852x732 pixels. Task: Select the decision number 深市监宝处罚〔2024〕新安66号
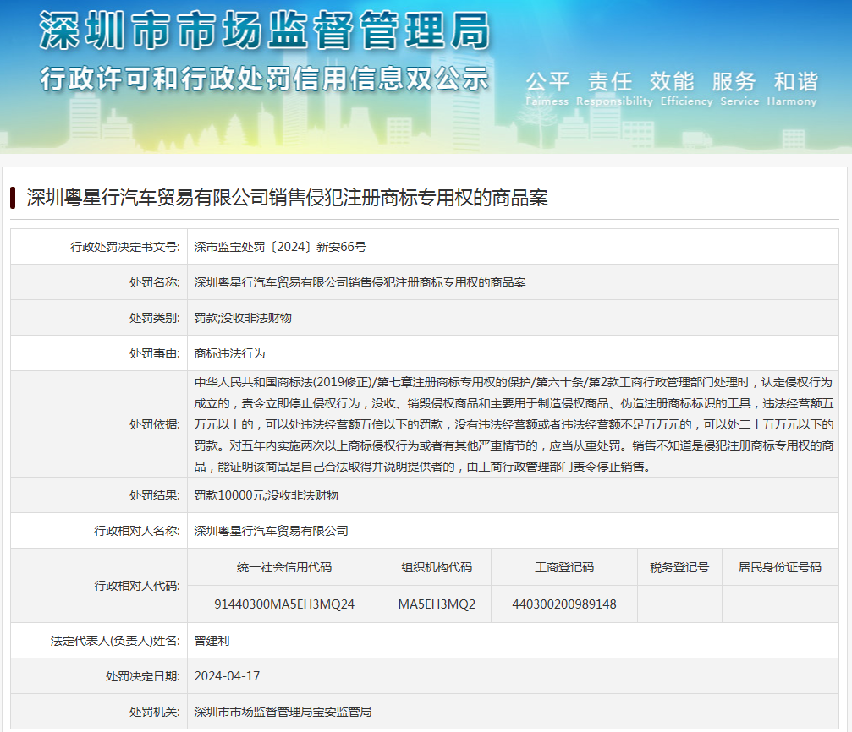pyautogui.click(x=280, y=247)
